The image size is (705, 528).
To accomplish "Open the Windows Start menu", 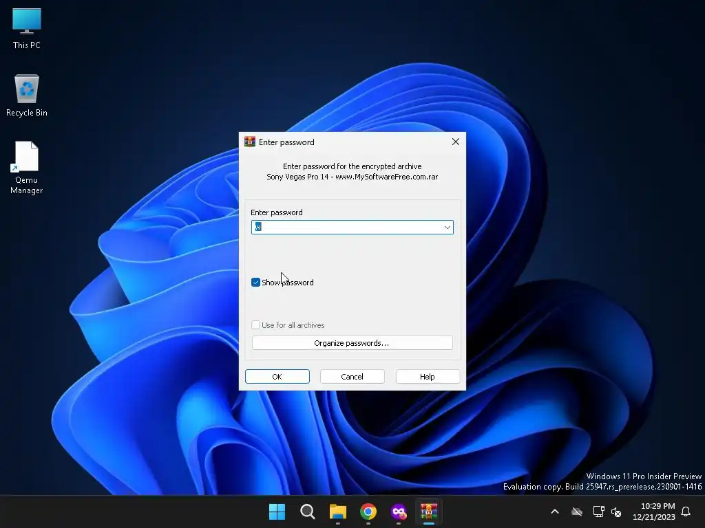I will [277, 511].
